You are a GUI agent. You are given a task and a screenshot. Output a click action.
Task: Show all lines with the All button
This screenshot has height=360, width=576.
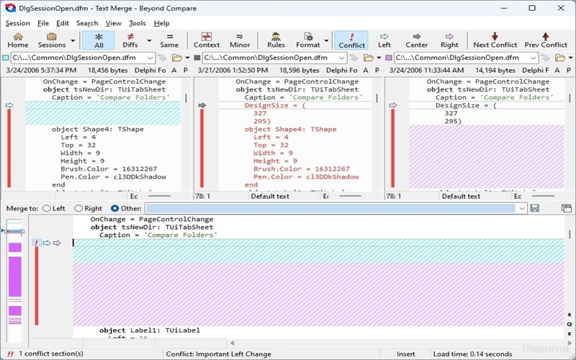pos(99,40)
